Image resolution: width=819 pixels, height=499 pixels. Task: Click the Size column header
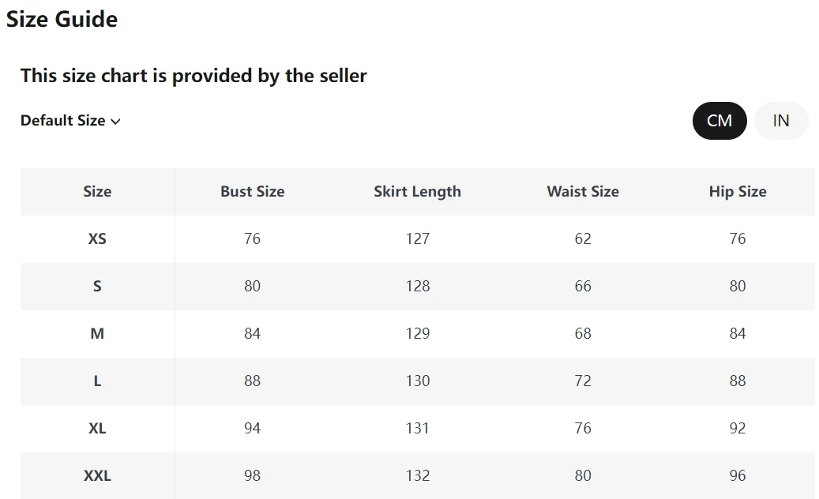click(x=97, y=192)
